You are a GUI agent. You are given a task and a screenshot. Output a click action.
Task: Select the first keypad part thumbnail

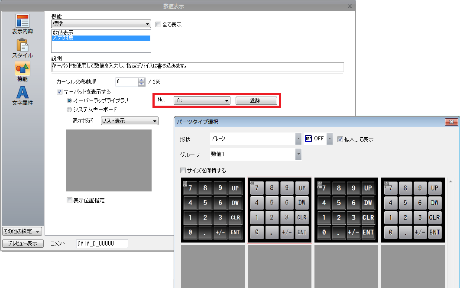[213, 210]
